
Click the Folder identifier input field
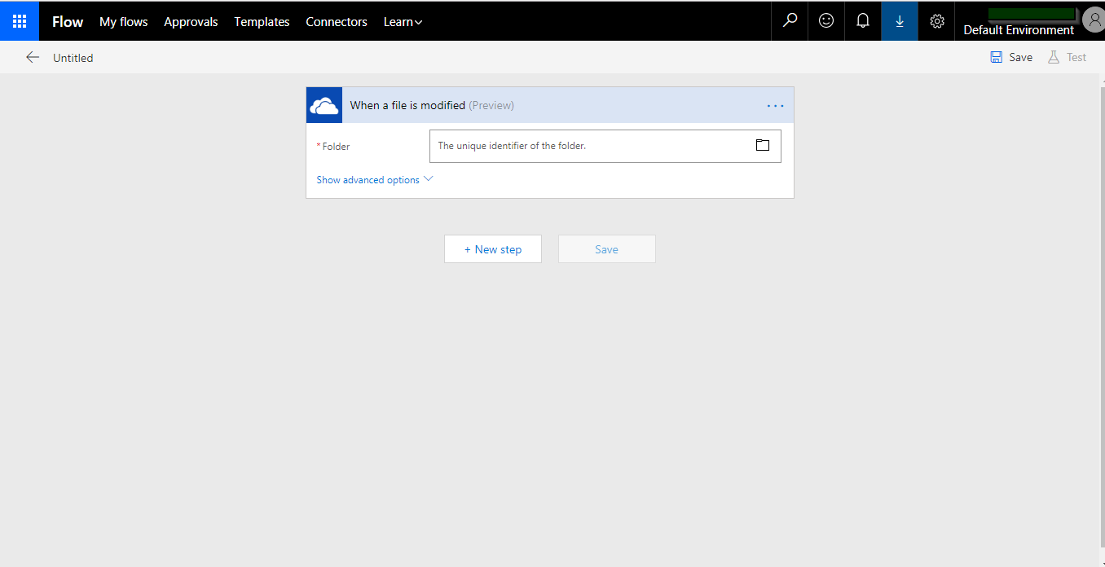[605, 146]
